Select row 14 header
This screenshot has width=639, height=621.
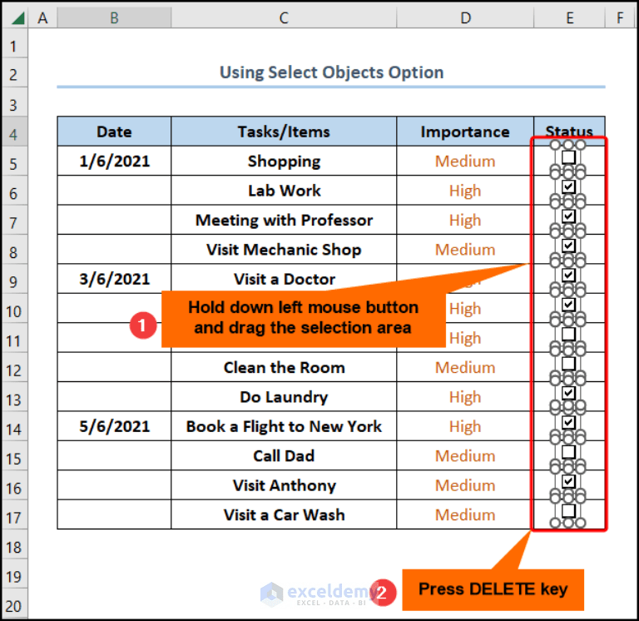(x=14, y=425)
